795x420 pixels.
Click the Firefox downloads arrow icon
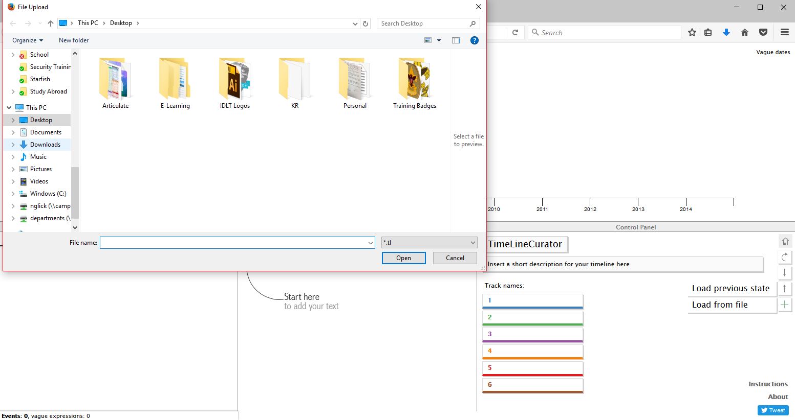pos(726,32)
